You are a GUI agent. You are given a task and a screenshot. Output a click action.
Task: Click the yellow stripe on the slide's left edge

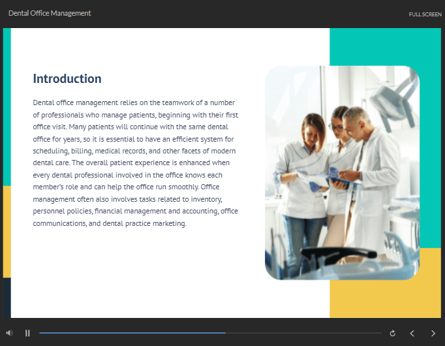(x=7, y=232)
